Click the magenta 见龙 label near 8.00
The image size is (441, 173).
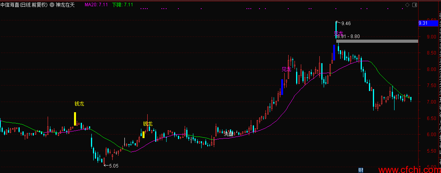point(286,69)
